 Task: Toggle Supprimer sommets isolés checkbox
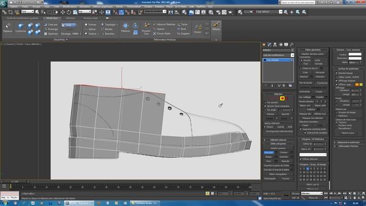pos(301,129)
